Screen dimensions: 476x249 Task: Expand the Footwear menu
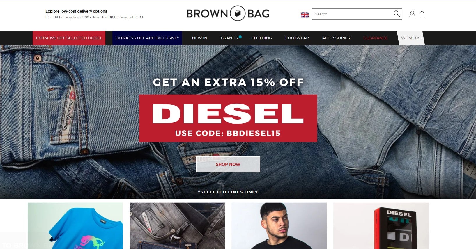click(297, 38)
